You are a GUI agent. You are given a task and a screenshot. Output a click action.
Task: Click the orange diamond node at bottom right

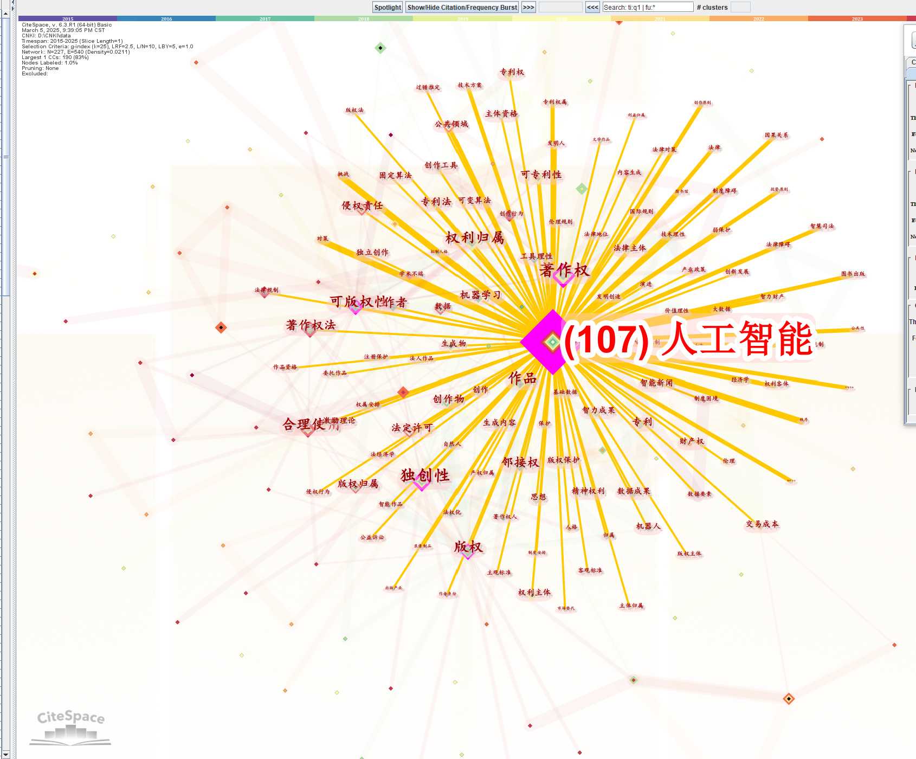coord(789,699)
